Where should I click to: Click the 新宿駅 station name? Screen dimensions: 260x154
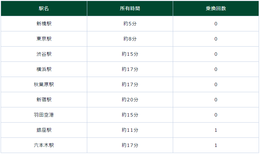[x=44, y=100]
